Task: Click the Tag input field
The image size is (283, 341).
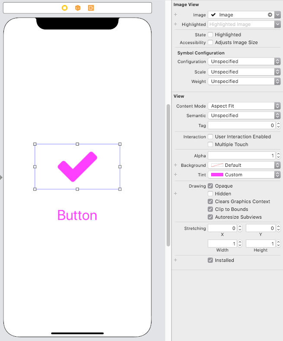Action: click(241, 125)
